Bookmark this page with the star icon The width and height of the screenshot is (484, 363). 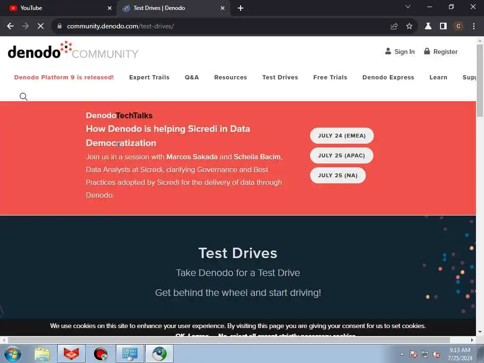(409, 26)
